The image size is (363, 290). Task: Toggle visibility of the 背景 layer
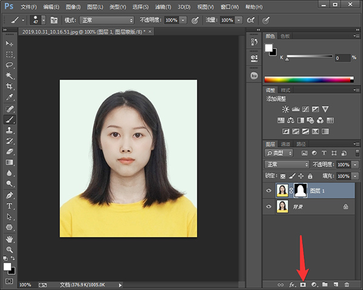(x=269, y=206)
